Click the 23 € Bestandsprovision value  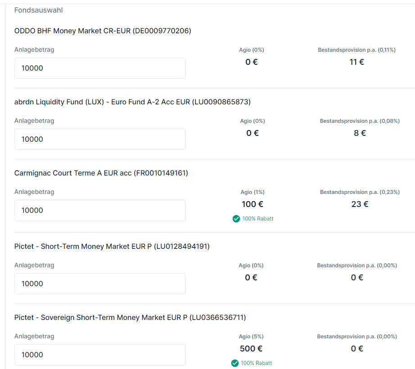(360, 204)
